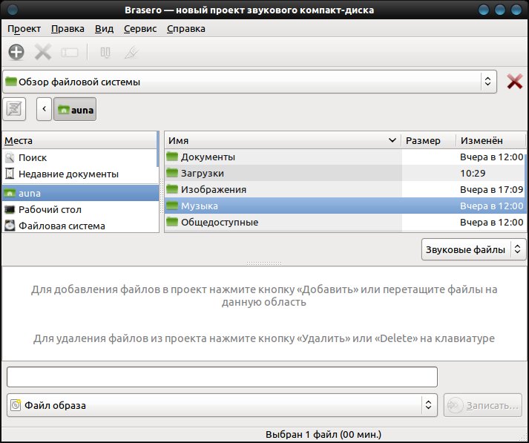Click the Документы folder icon
529x443 pixels.
pos(172,157)
